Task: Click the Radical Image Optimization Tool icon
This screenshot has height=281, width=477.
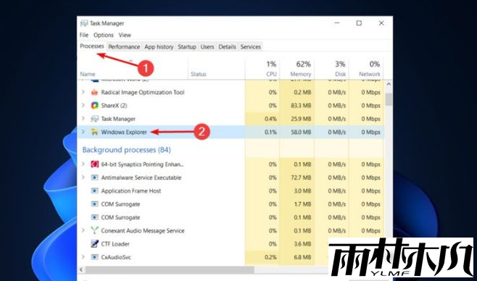Action: coord(95,92)
